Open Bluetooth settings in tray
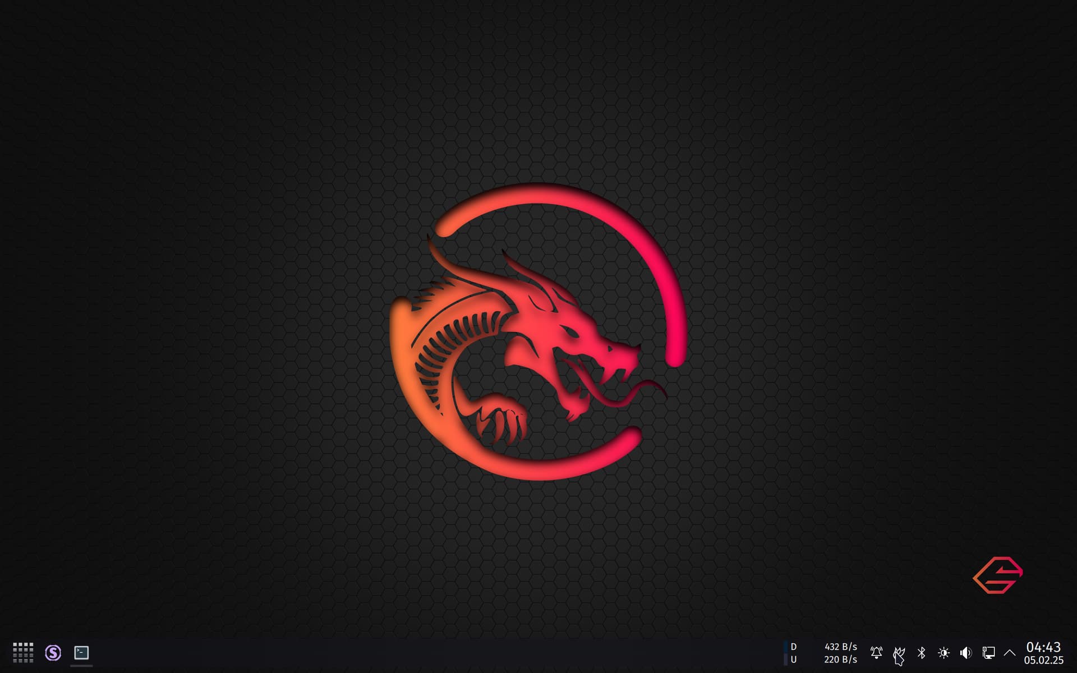The height and width of the screenshot is (673, 1077). point(921,652)
